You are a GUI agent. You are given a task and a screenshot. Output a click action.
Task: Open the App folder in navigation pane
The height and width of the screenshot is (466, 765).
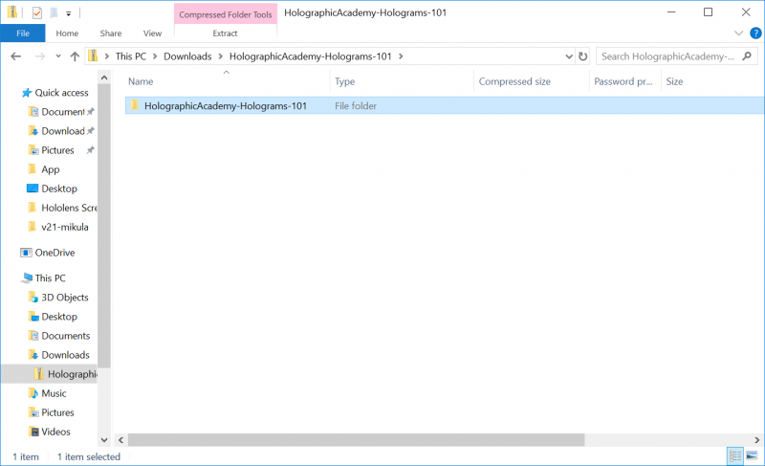(x=51, y=169)
